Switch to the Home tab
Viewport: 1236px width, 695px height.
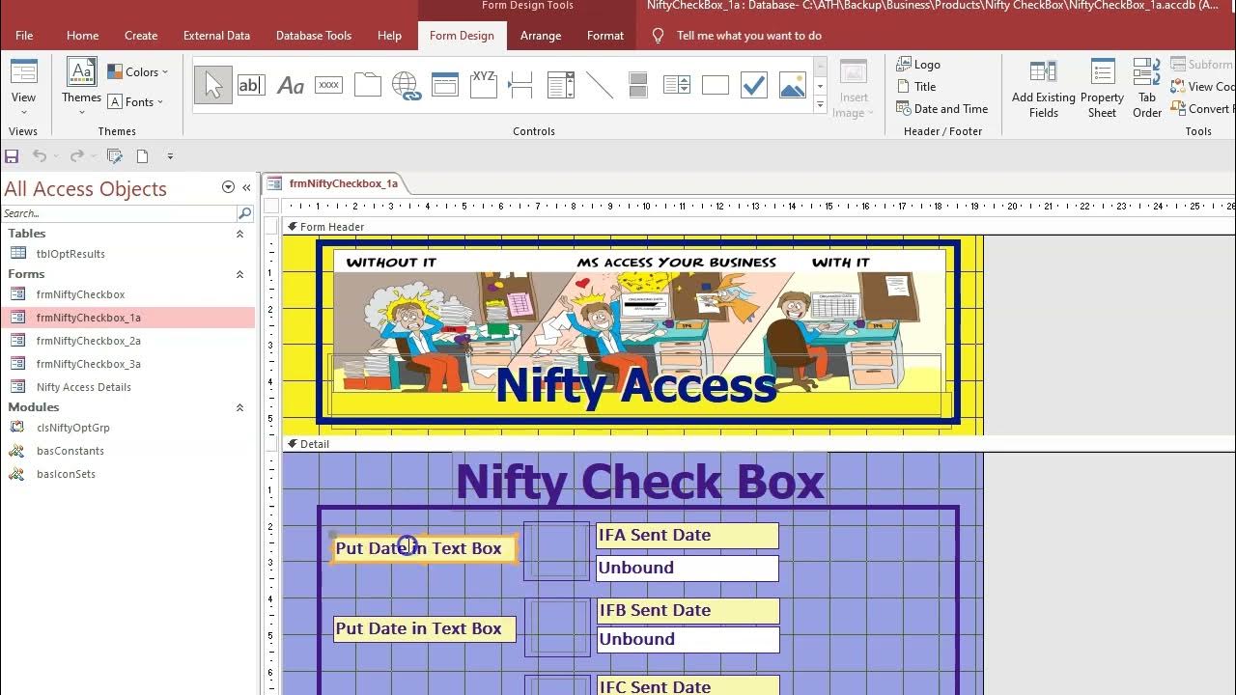tap(82, 36)
